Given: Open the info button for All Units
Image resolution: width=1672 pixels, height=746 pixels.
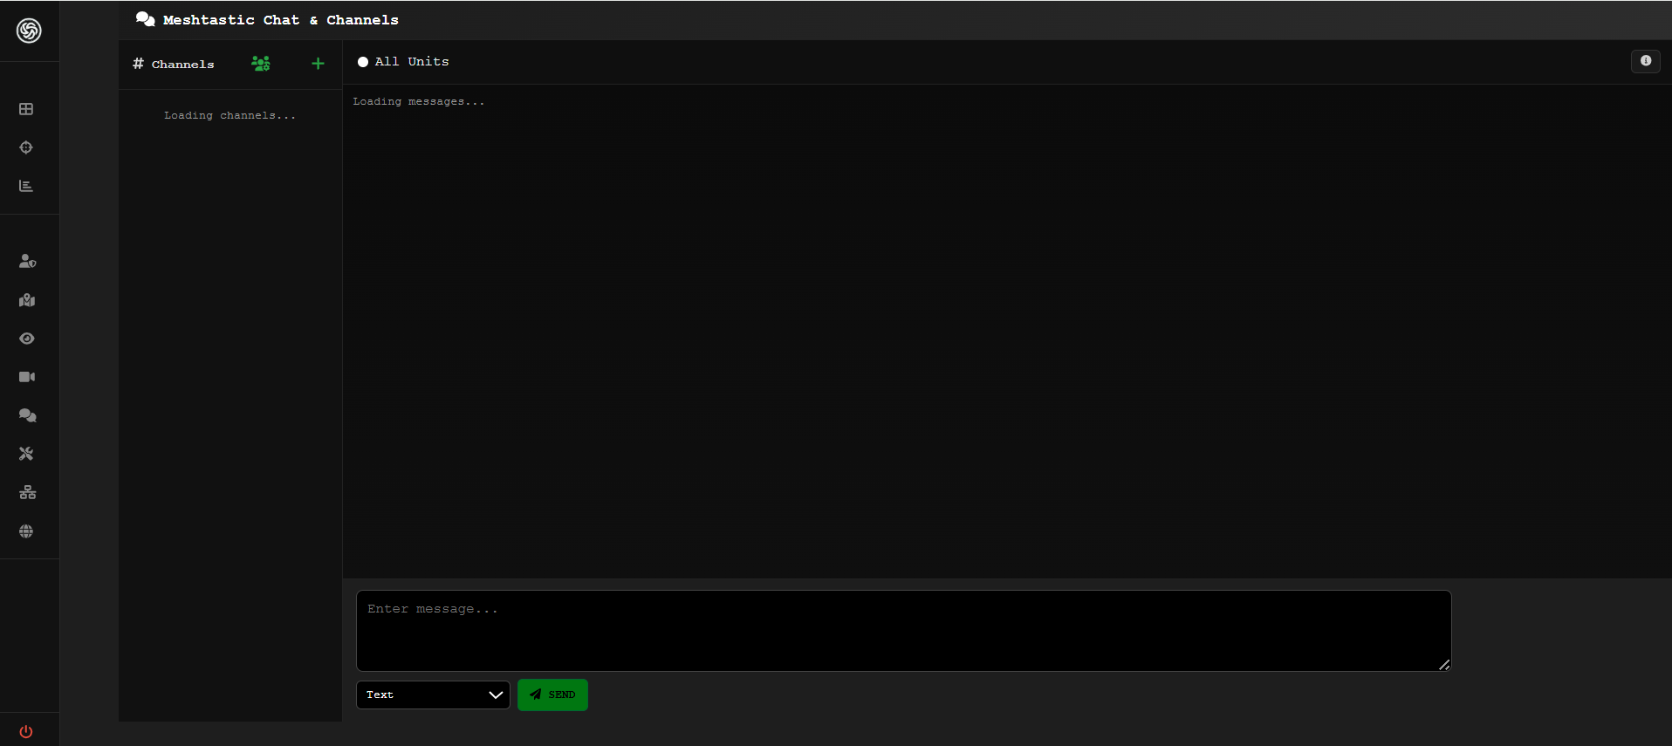Looking at the screenshot, I should point(1645,61).
